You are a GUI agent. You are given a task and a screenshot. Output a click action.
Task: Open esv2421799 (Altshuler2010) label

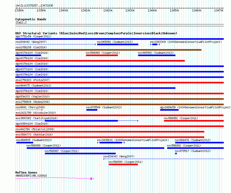pyautogui.click(x=36, y=113)
